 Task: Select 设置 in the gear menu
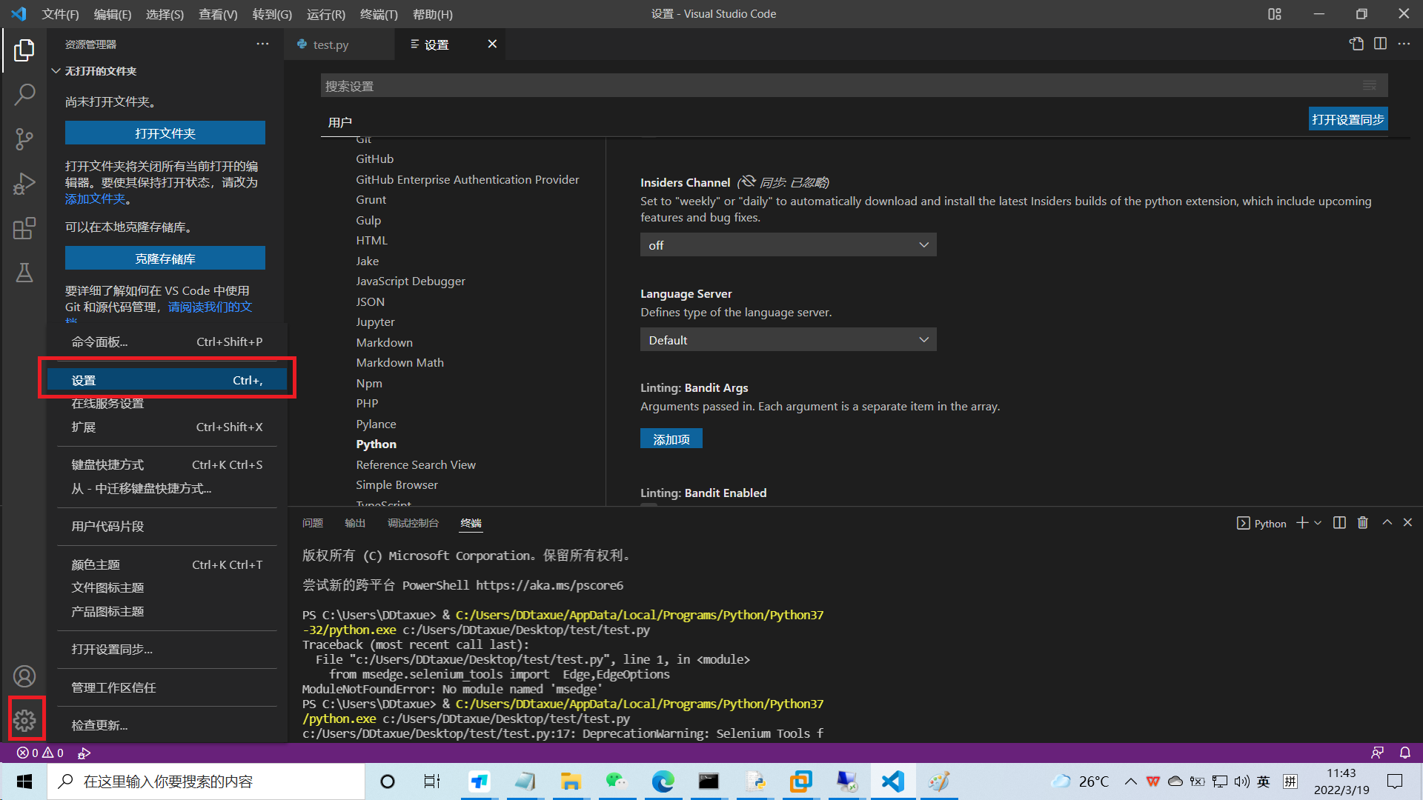coord(167,380)
